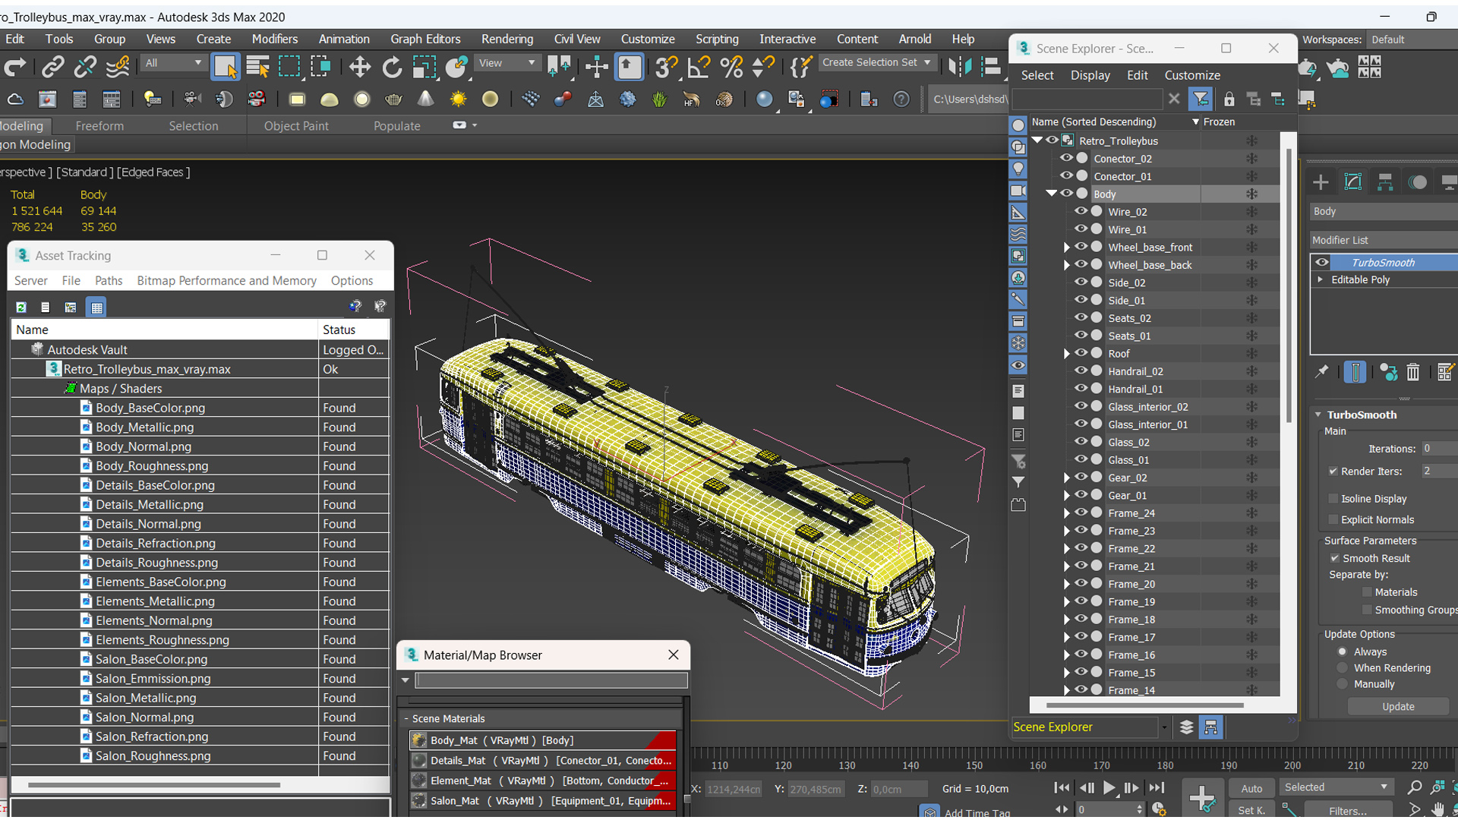Open the Create Selection Set dropdown
1458x820 pixels.
(x=876, y=63)
